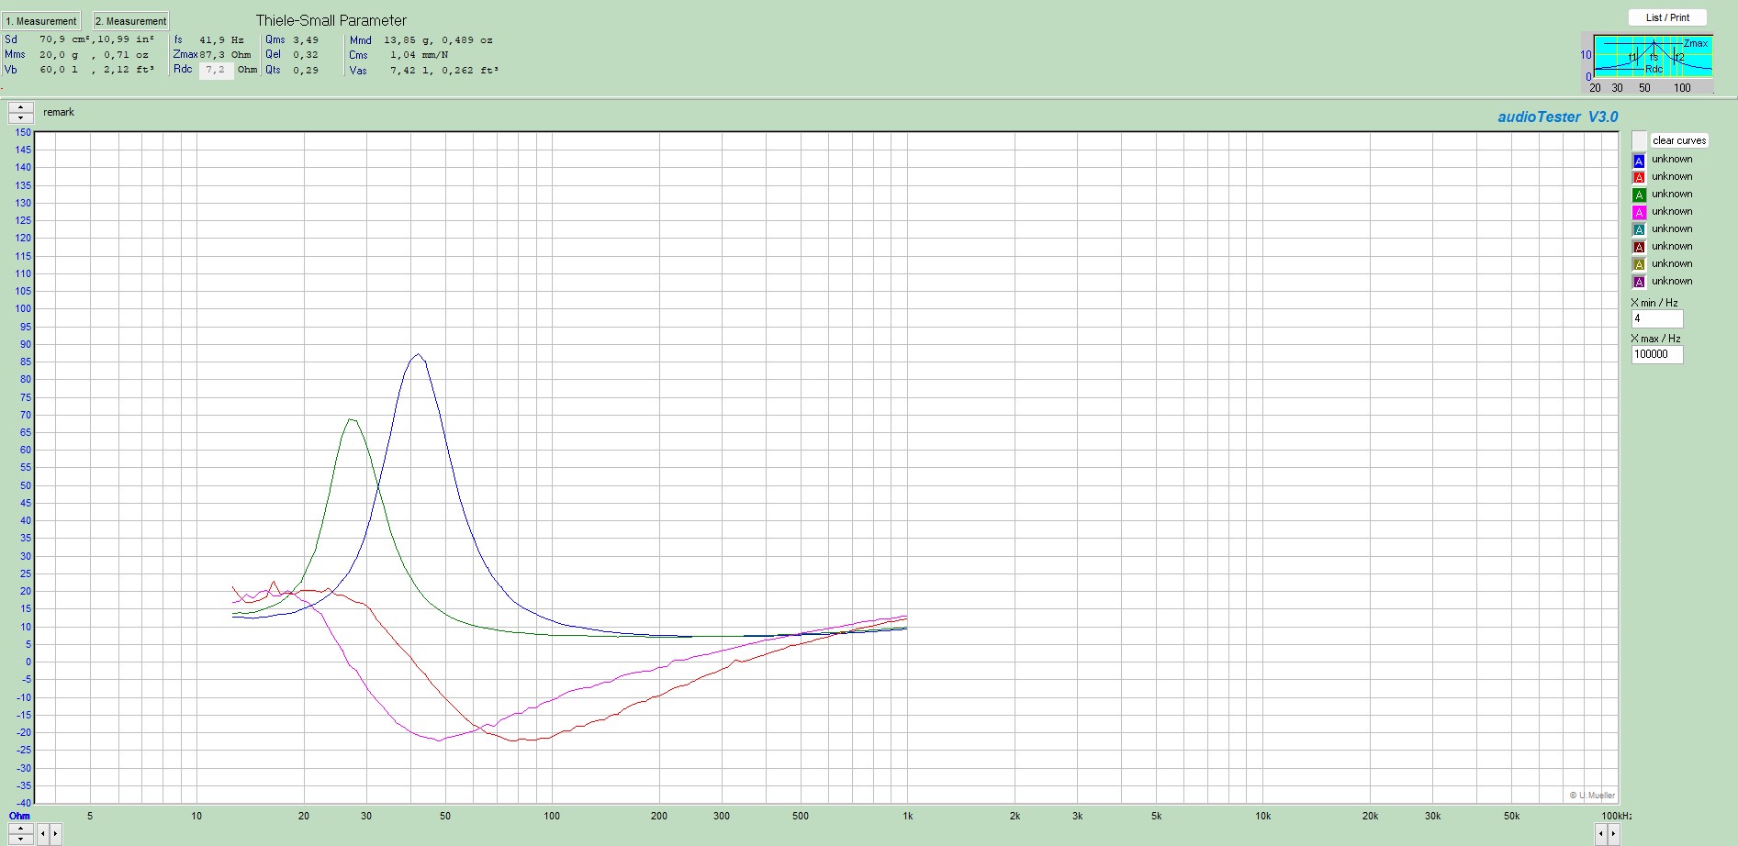
Task: Select the green curve A icon
Action: (1639, 195)
